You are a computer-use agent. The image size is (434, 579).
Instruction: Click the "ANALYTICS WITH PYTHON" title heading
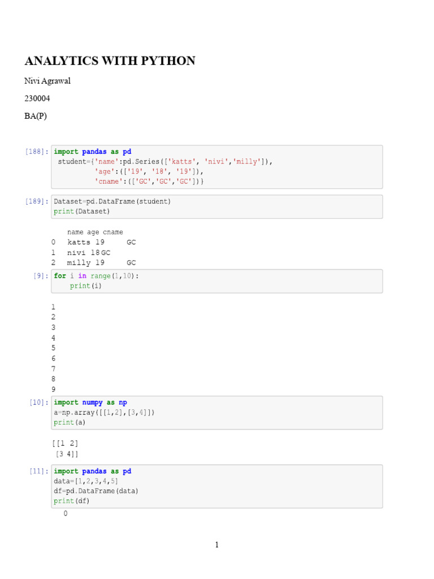point(110,61)
